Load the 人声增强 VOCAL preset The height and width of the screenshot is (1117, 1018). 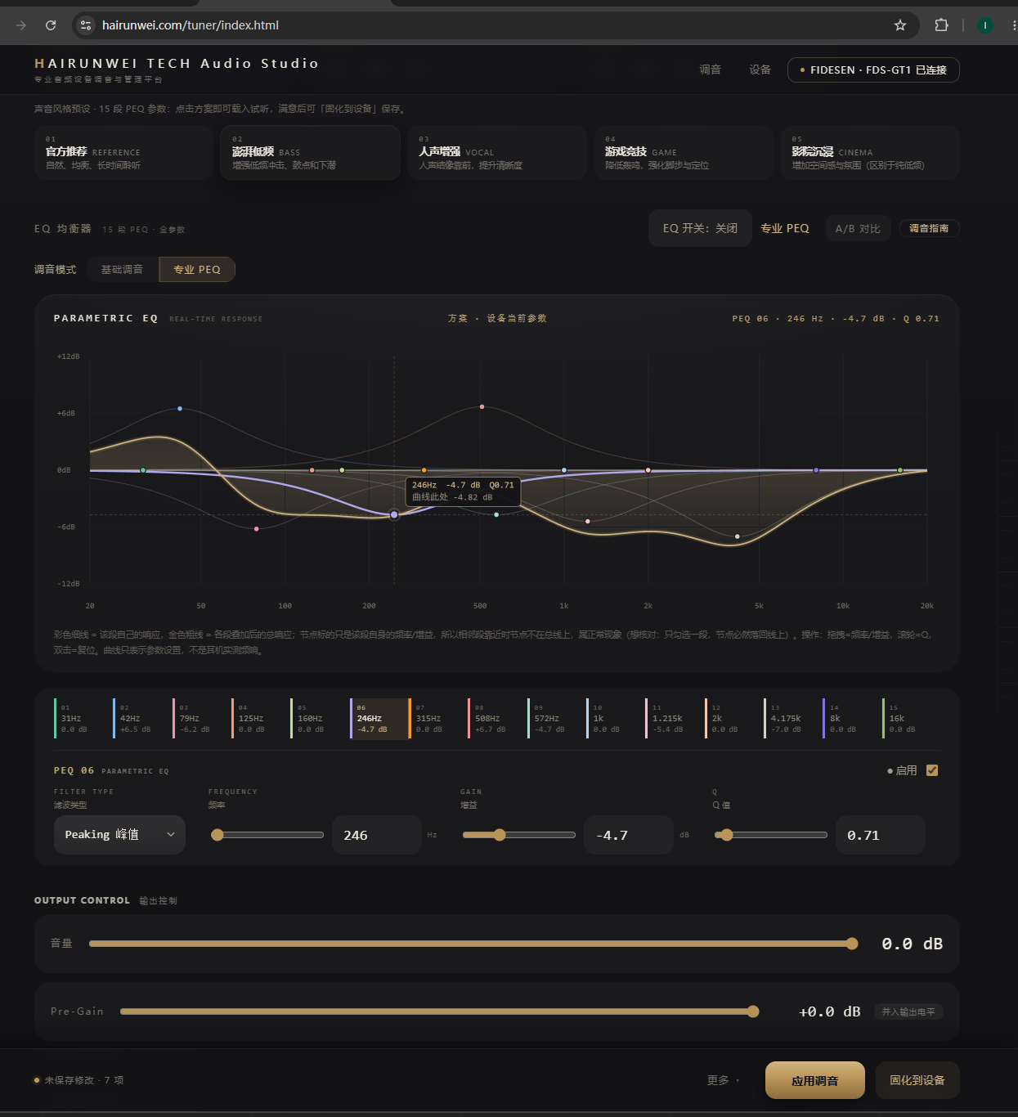point(496,152)
